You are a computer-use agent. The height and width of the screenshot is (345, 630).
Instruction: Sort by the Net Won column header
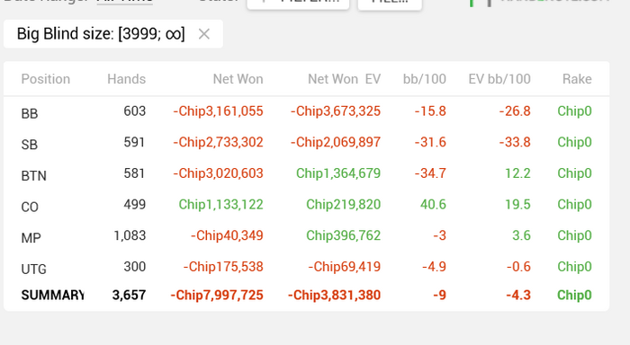click(x=238, y=79)
